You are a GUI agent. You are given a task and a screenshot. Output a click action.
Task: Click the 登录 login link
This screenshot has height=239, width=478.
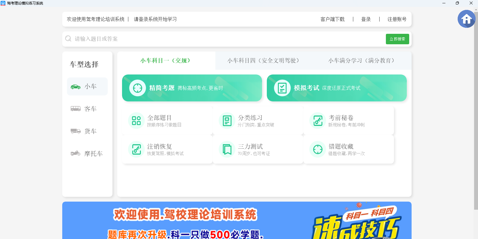click(366, 19)
